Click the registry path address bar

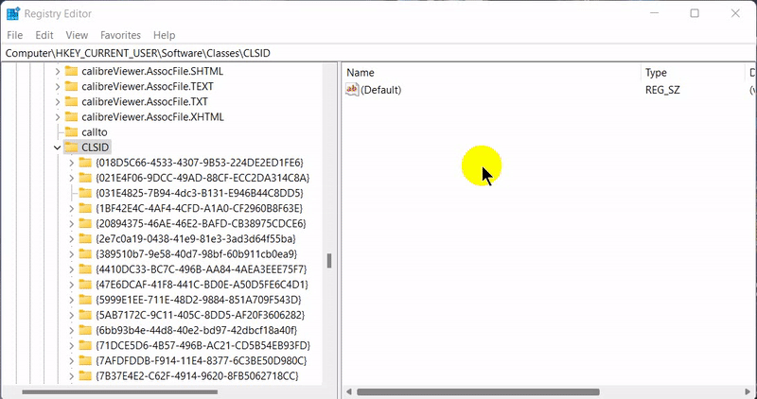pos(378,53)
